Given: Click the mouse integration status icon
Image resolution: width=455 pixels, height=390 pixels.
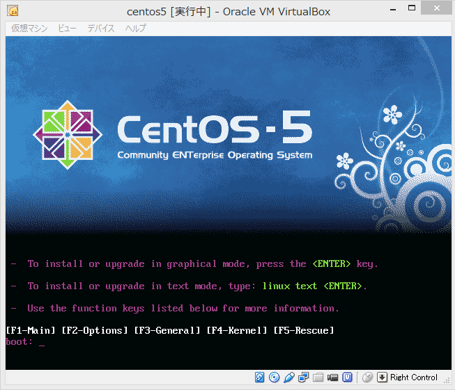Looking at the screenshot, I should point(368,377).
